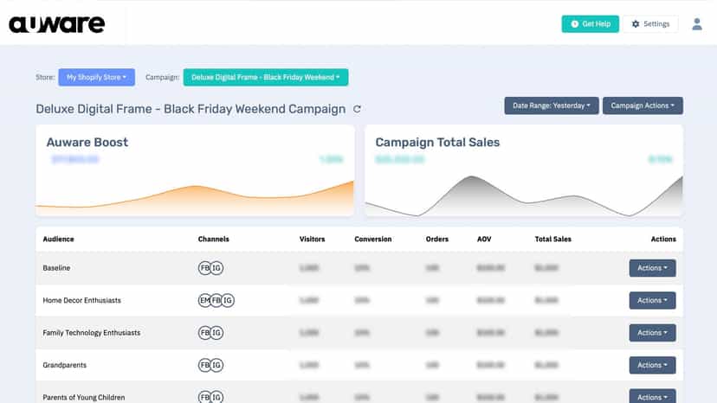Select Home Decor Enthusiasts audience name
The width and height of the screenshot is (717, 403).
coord(82,300)
